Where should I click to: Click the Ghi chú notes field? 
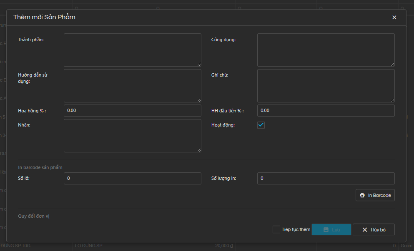326,86
